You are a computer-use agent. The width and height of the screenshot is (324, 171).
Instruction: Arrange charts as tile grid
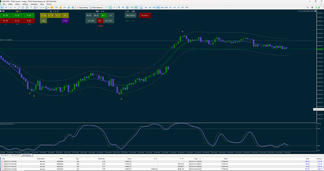127,8
